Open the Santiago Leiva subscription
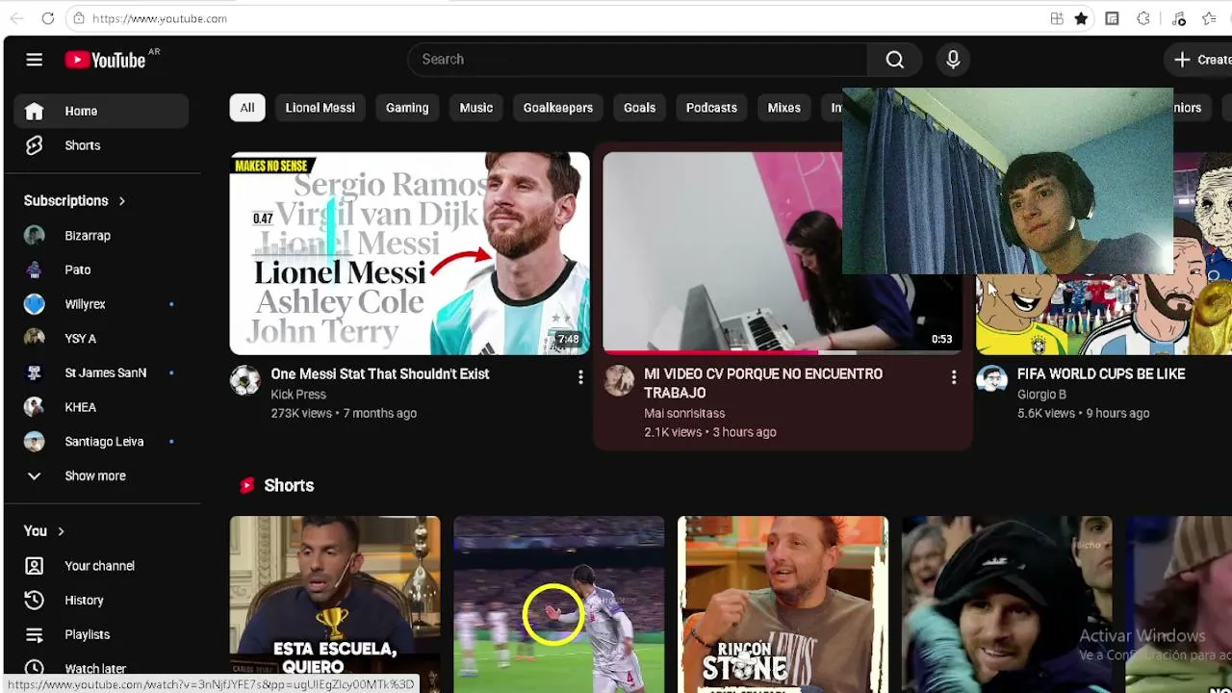1232x693 pixels. pyautogui.click(x=101, y=442)
